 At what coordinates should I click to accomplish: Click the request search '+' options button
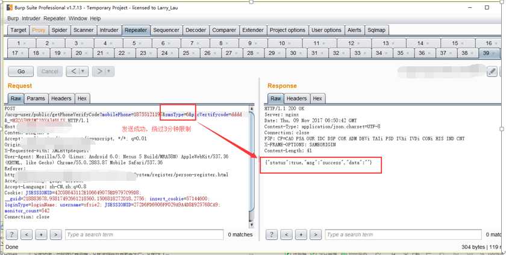tap(41, 235)
